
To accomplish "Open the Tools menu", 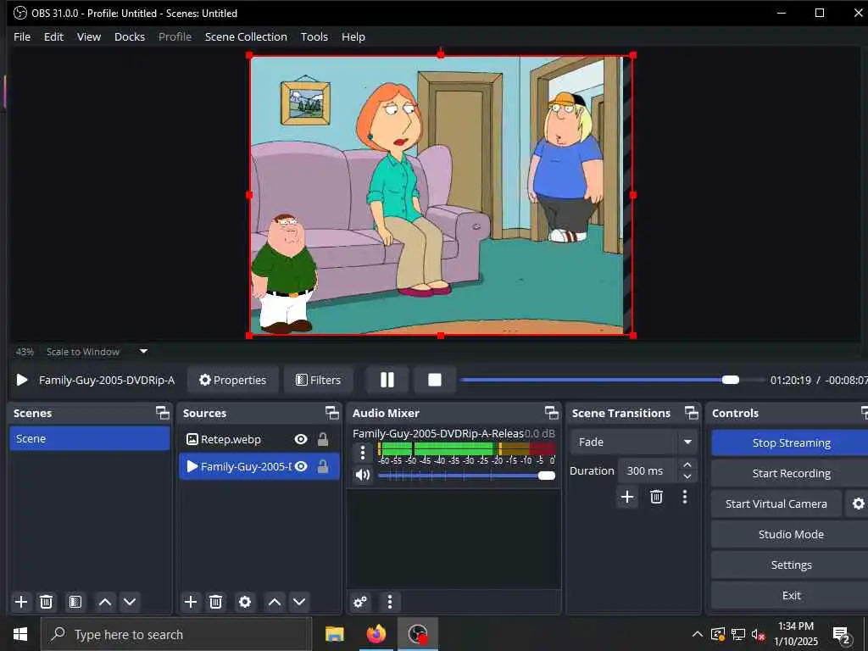I will point(314,36).
